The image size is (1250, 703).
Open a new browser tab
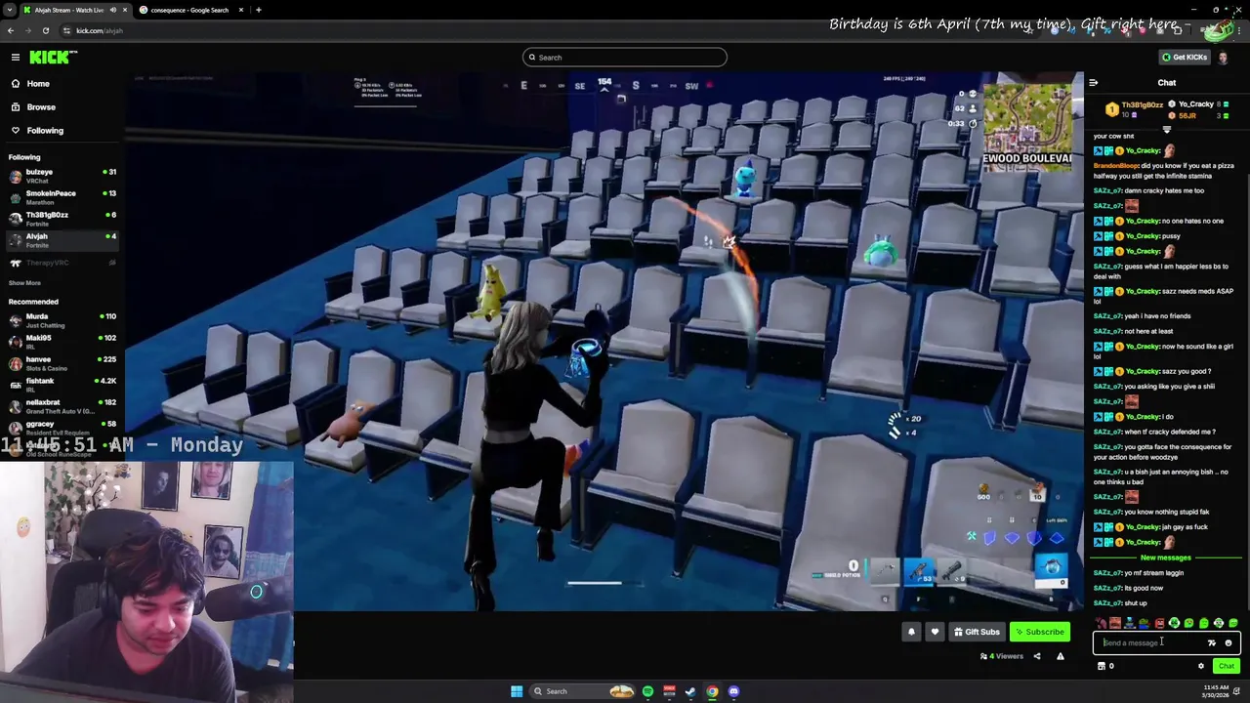pyautogui.click(x=258, y=10)
